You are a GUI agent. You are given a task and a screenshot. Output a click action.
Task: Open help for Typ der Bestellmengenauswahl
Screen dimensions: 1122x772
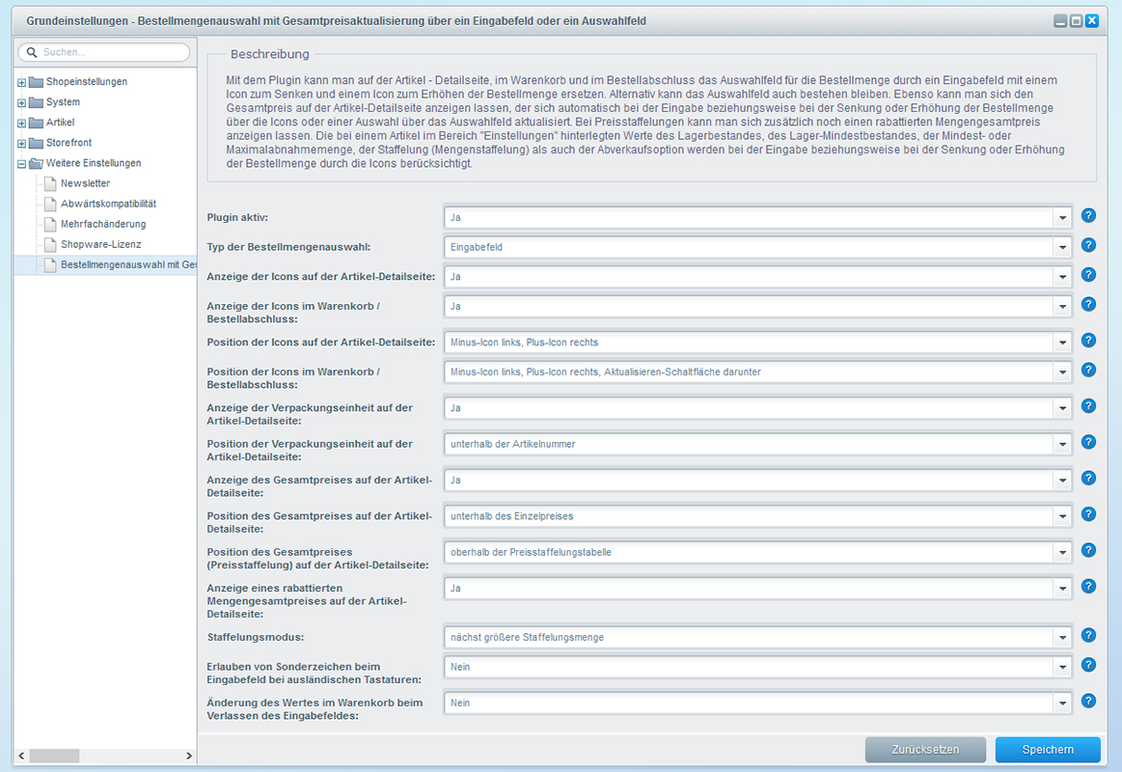point(1088,245)
